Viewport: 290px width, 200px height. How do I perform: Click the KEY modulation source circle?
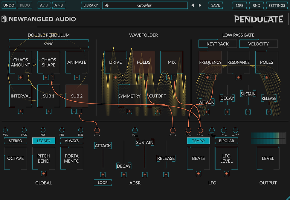(x=43, y=130)
